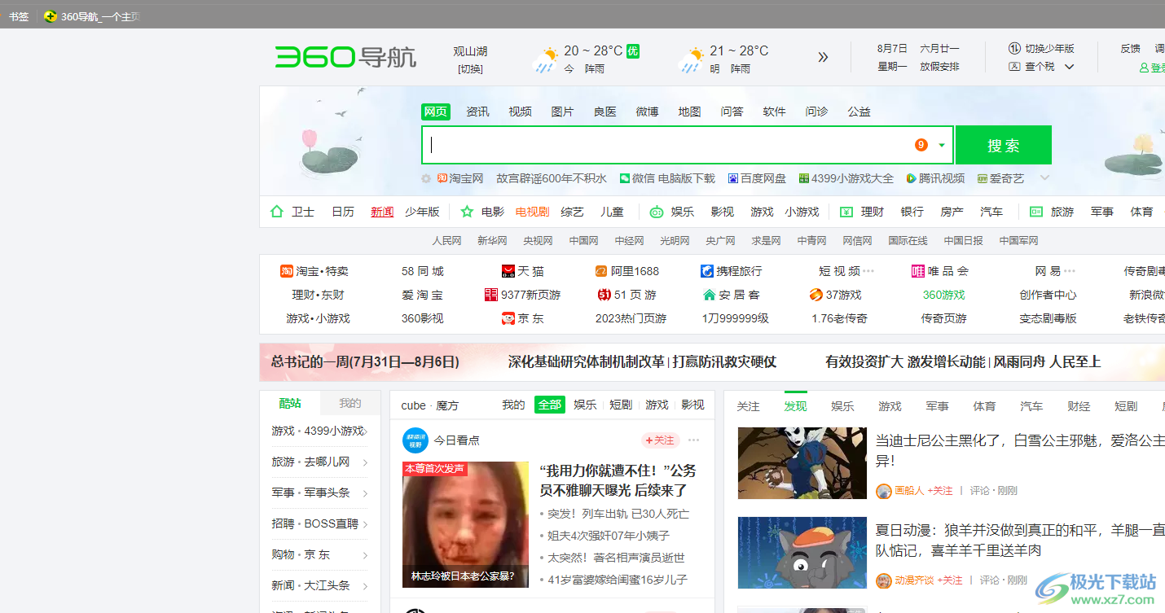This screenshot has width=1165, height=613.
Task: Open the 阿里1688 site icon
Action: [x=601, y=271]
